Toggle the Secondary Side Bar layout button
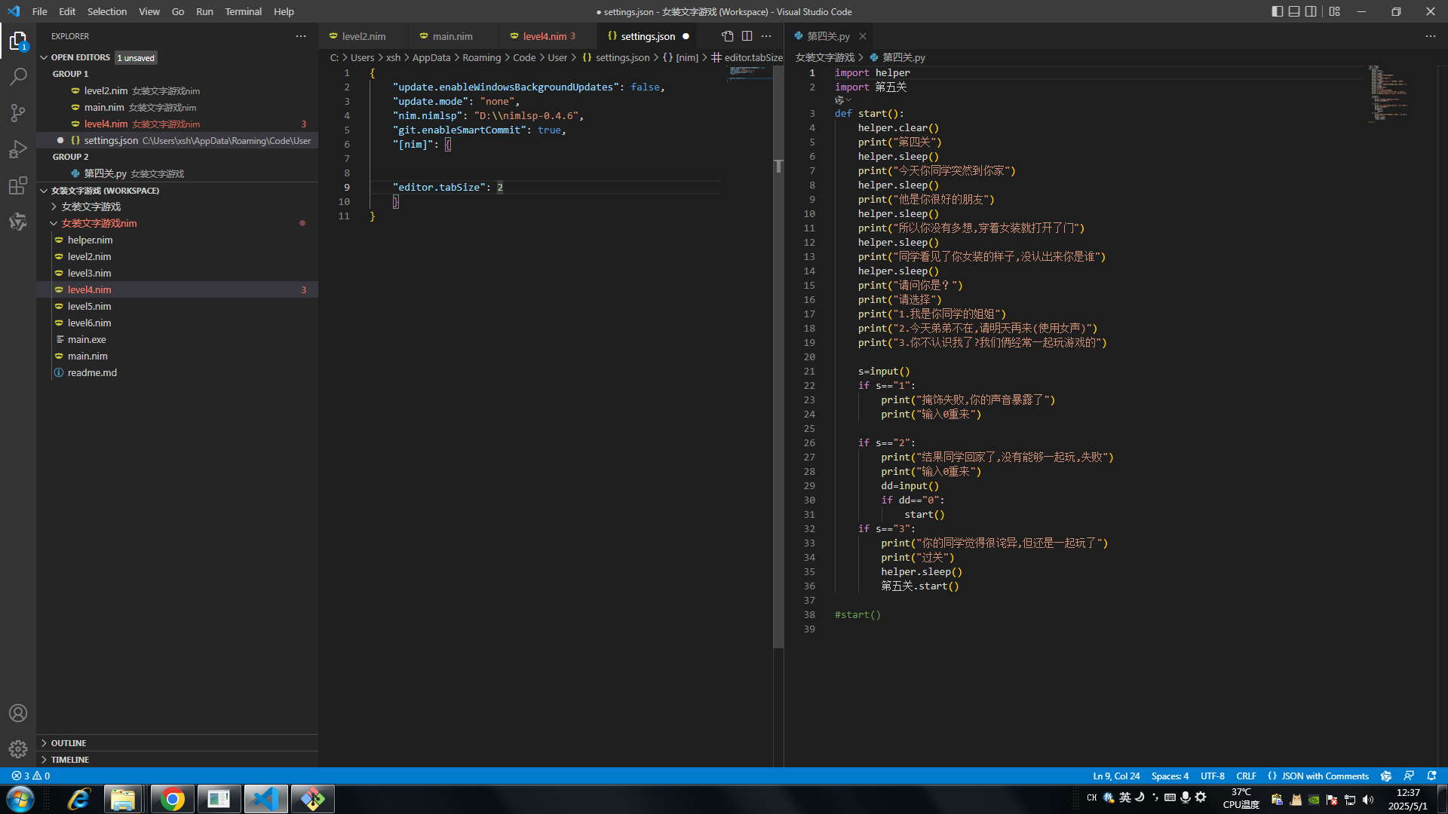Screen dimensions: 1448x814 (1311, 11)
